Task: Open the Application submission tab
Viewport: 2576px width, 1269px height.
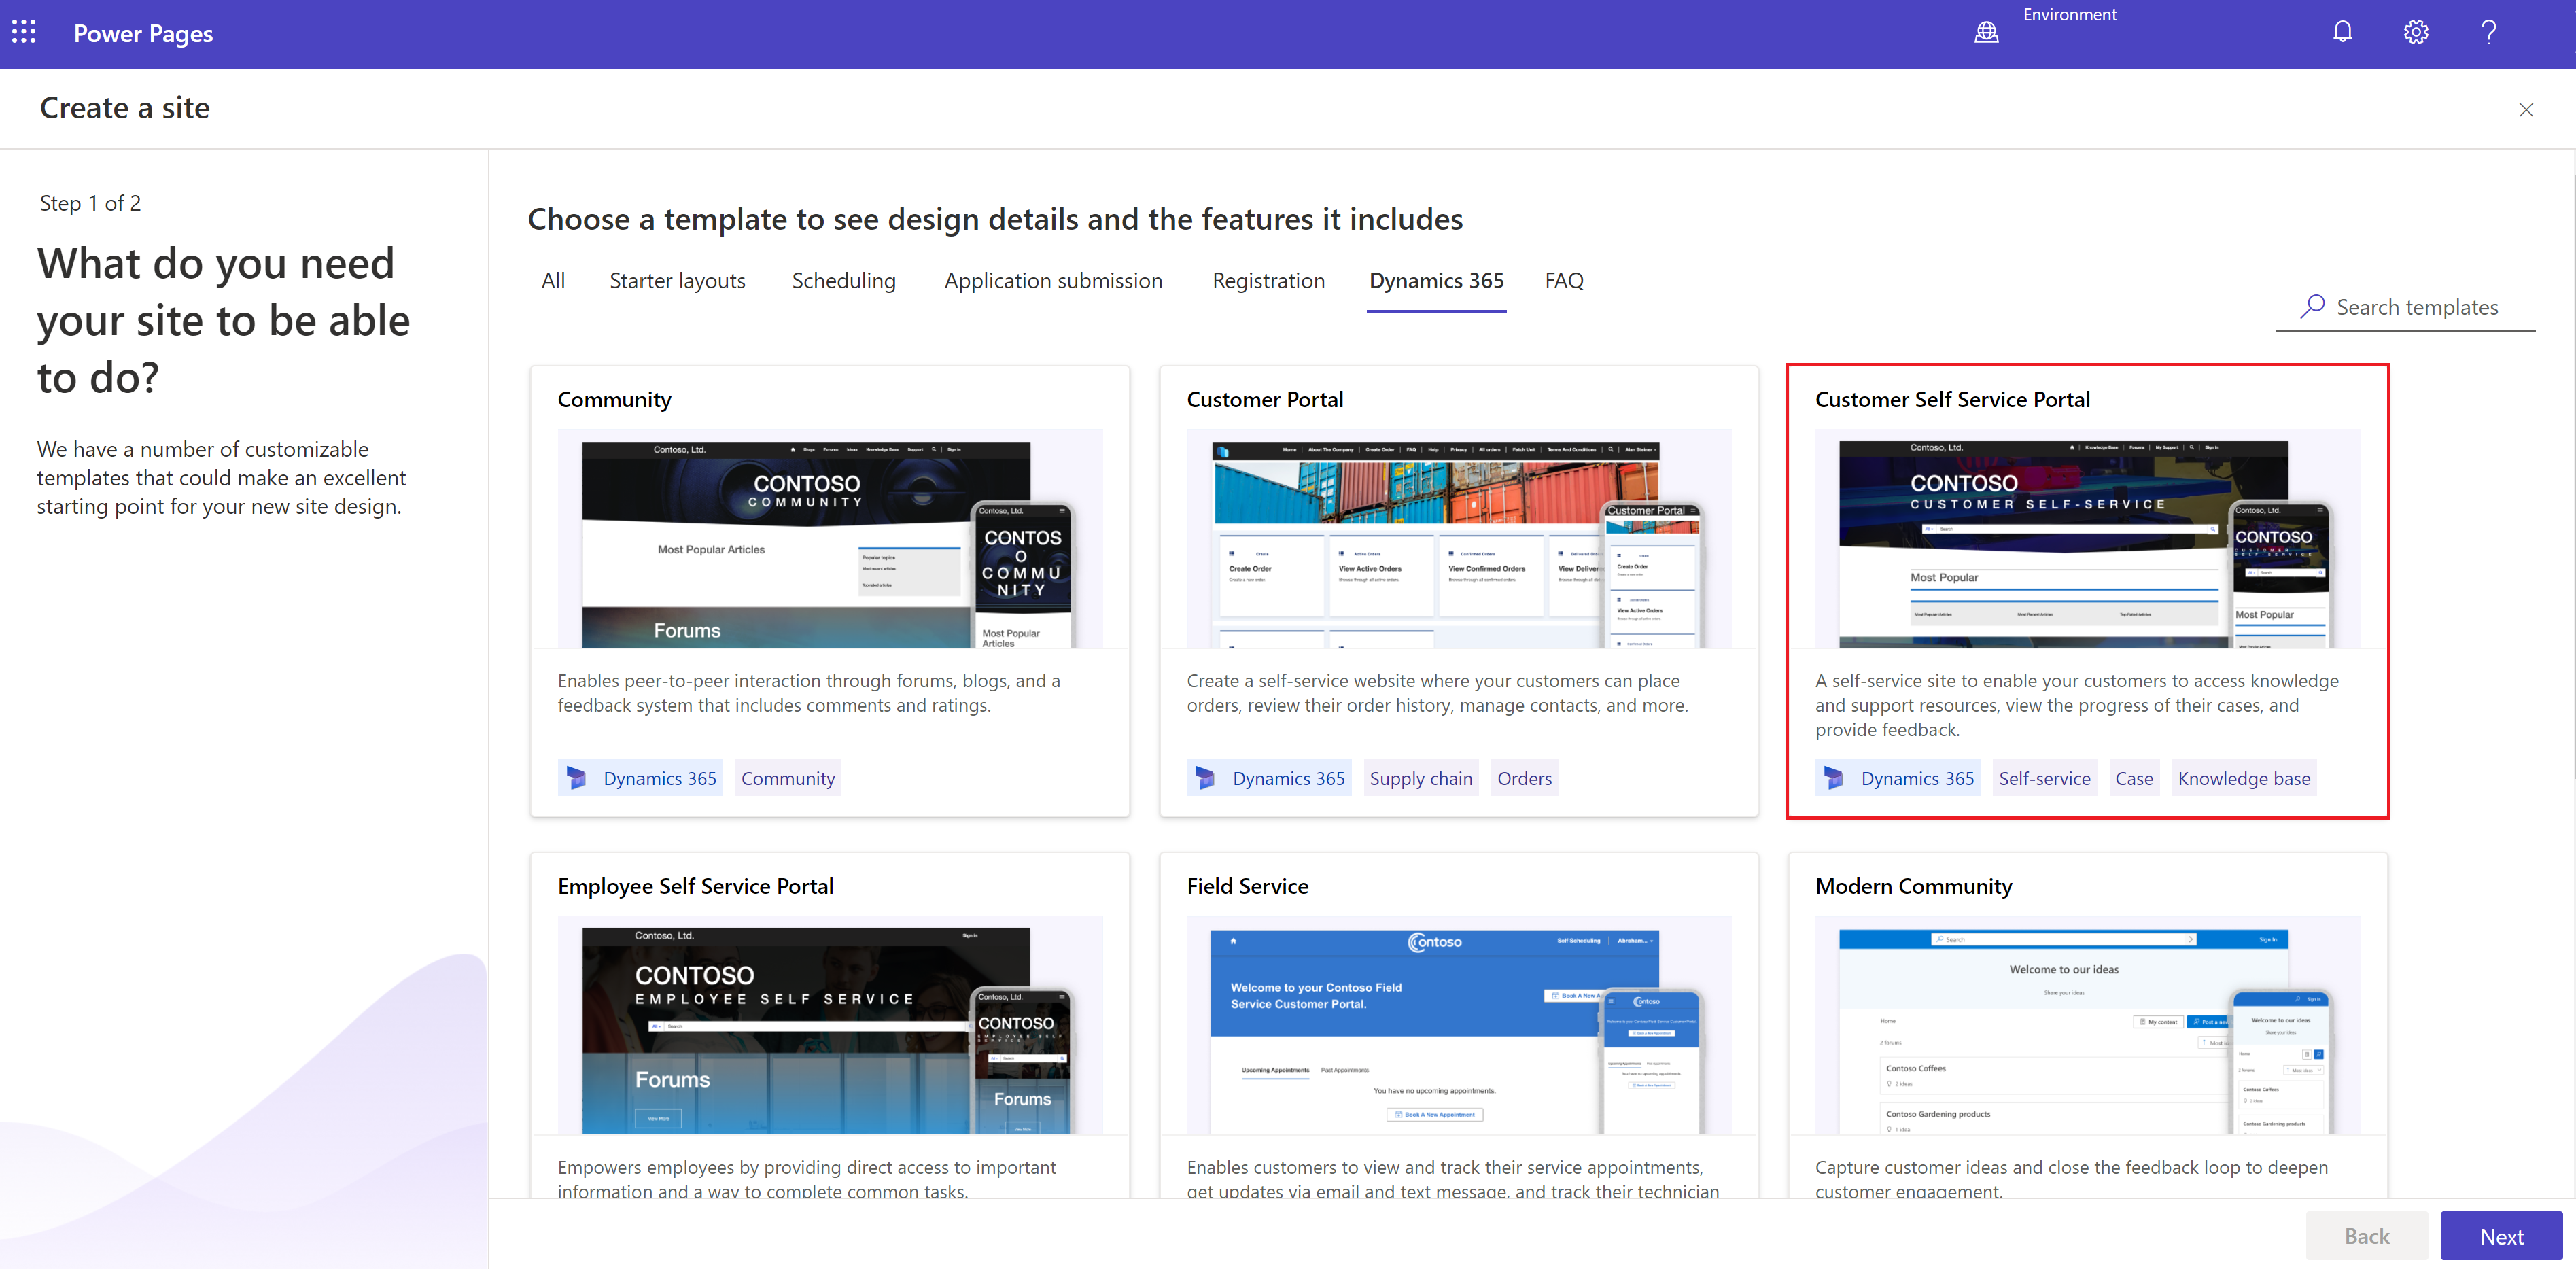Action: click(x=1052, y=281)
